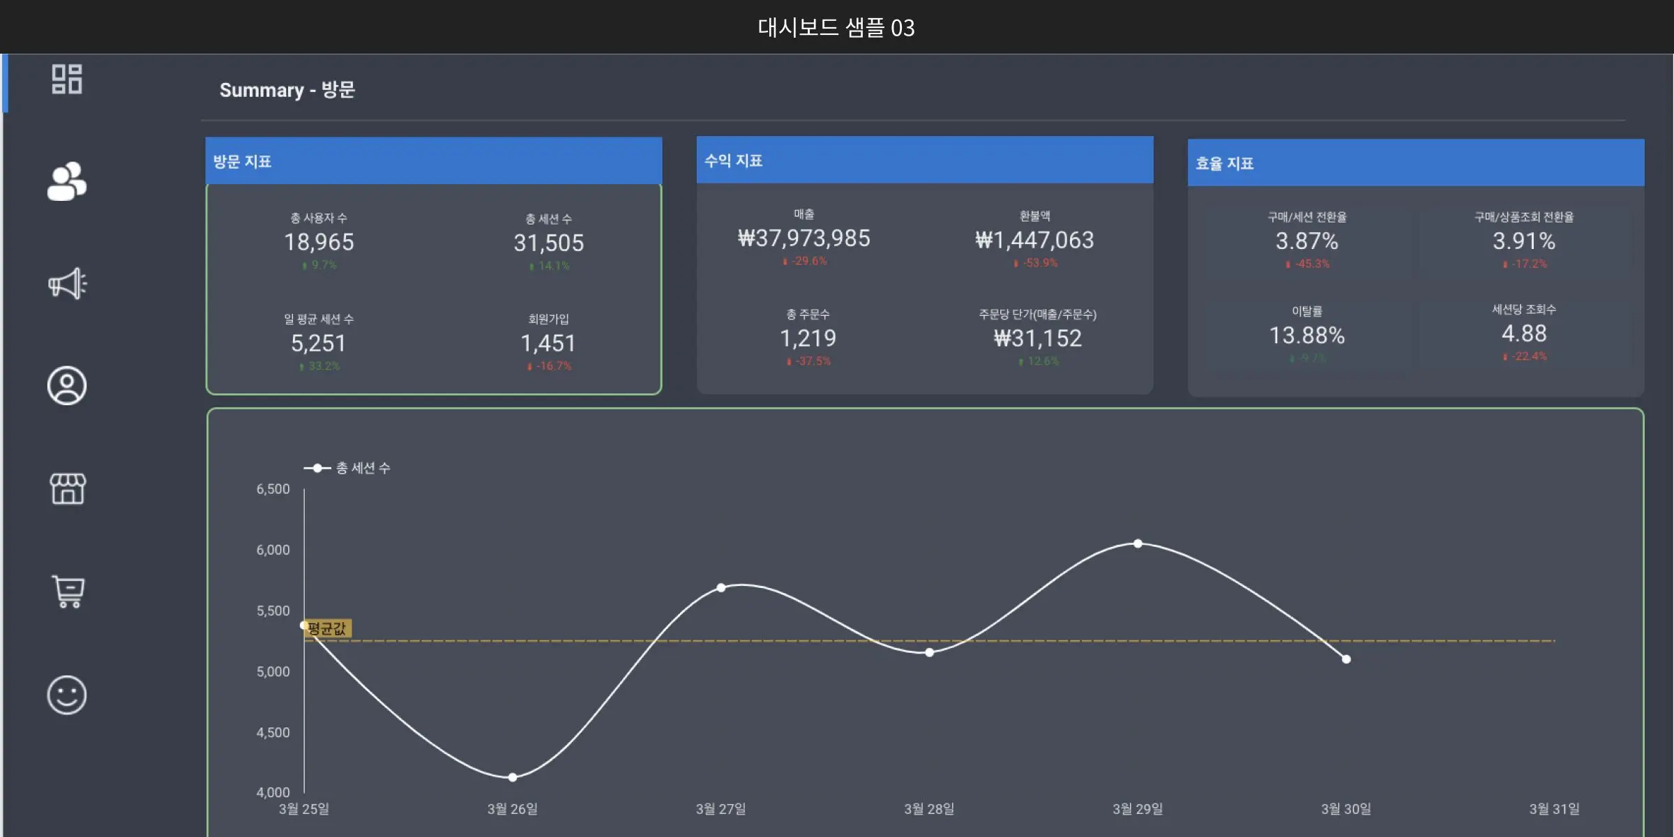
Task: Click the -45.3% change under 구매/세션 전환율
Action: (x=1307, y=264)
